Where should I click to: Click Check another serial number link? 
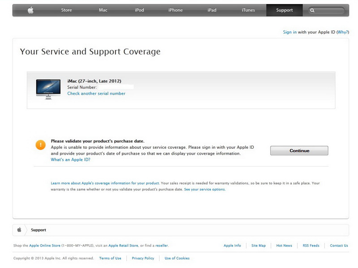(x=96, y=93)
